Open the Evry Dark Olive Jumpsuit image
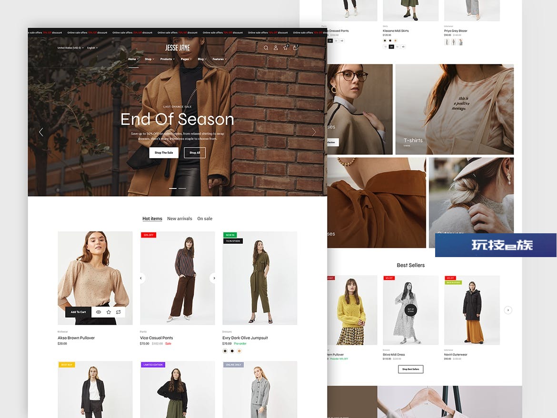 coord(259,278)
